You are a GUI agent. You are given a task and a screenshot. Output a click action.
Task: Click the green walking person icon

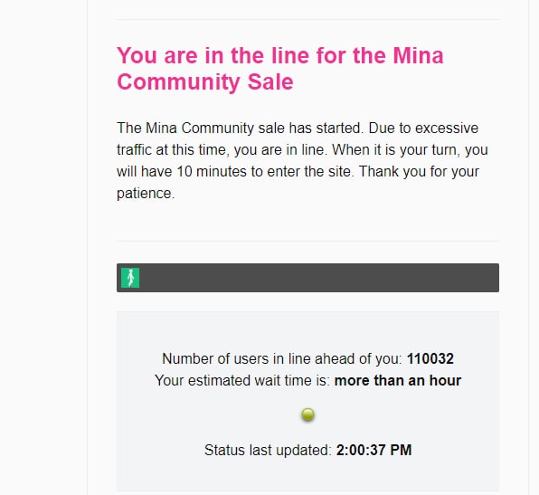[130, 278]
